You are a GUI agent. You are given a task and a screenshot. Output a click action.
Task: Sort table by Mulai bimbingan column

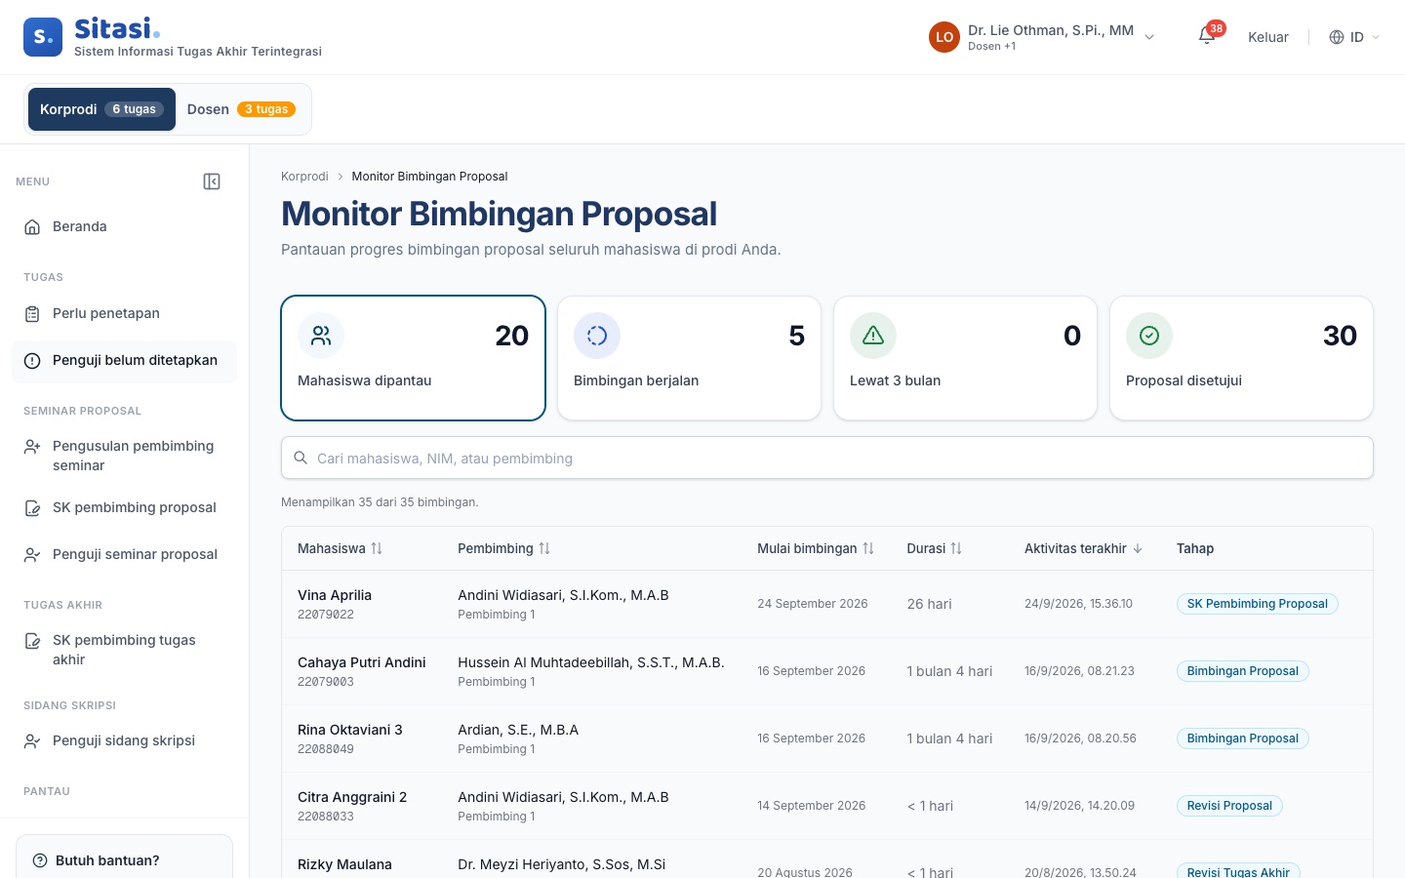click(x=816, y=548)
